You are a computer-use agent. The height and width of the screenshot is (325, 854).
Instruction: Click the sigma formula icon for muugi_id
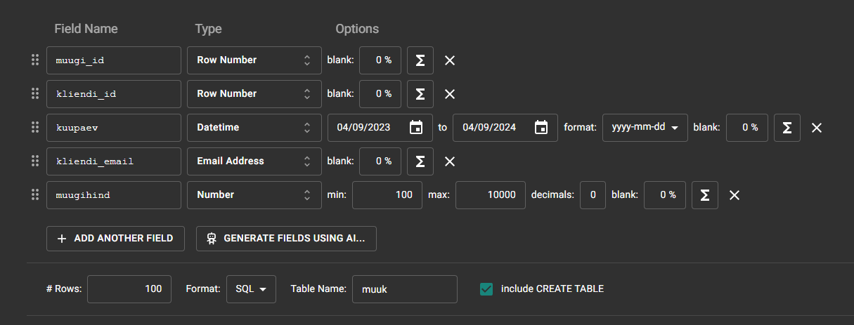tap(420, 60)
